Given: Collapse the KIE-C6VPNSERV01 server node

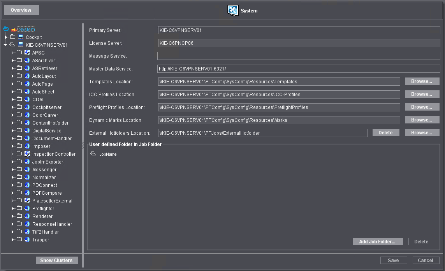Looking at the screenshot, I should (x=5, y=45).
